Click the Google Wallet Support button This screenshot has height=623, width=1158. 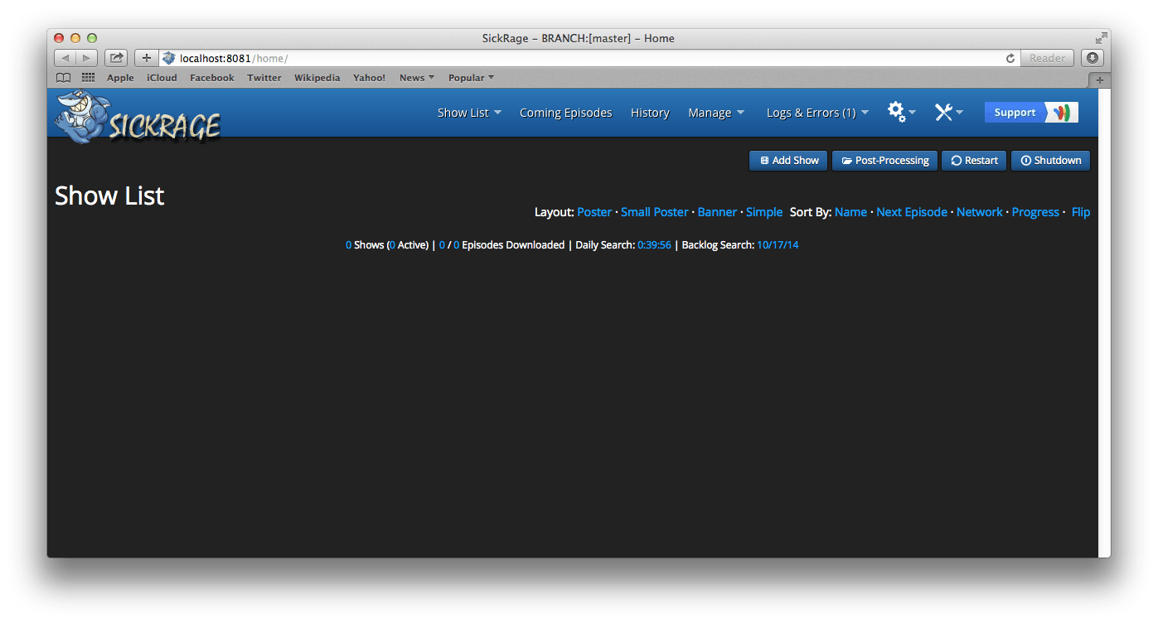(x=1031, y=113)
